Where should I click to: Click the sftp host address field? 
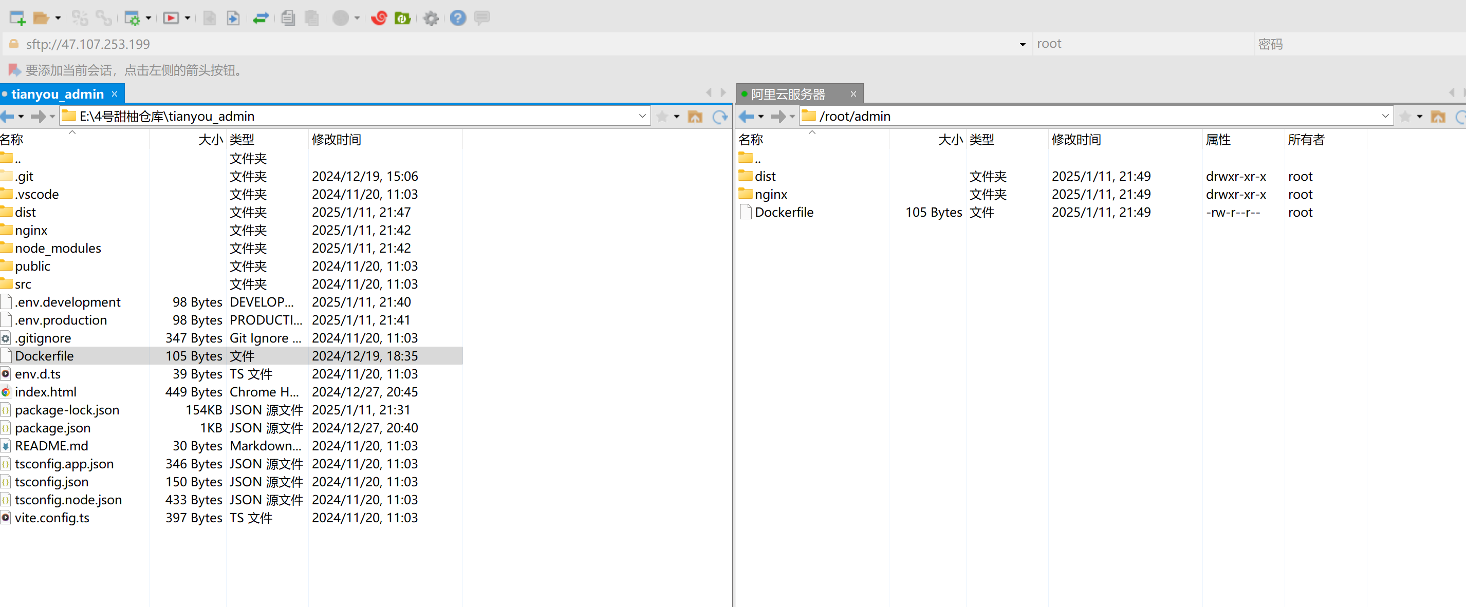(x=517, y=44)
